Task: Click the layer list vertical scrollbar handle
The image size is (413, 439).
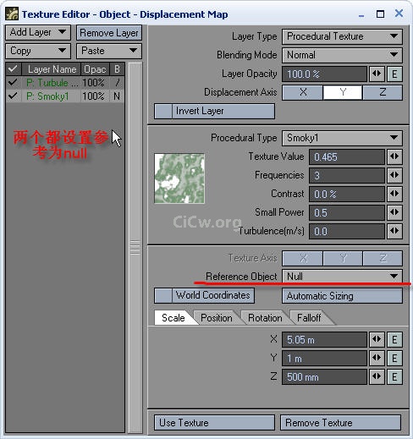Action: point(135,247)
